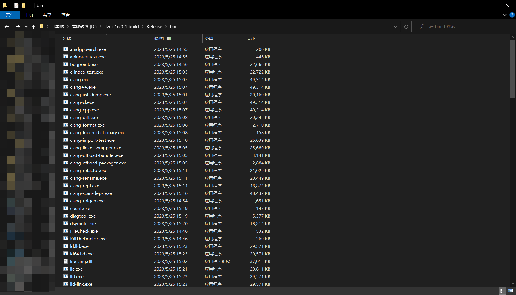Select clang-rename.exe file name
Viewport: 516px width, 295px height.
click(x=88, y=178)
